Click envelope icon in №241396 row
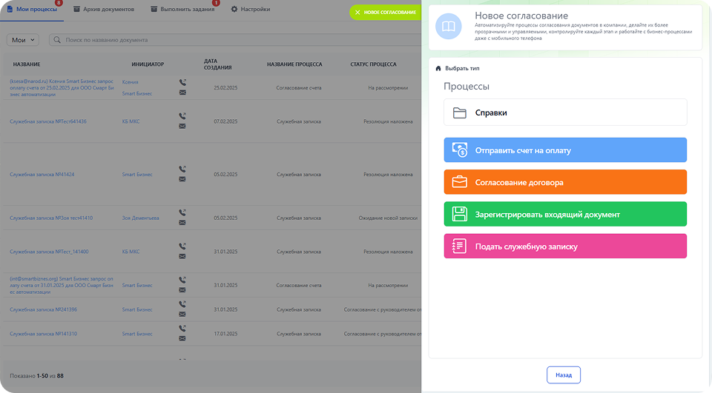 point(182,315)
